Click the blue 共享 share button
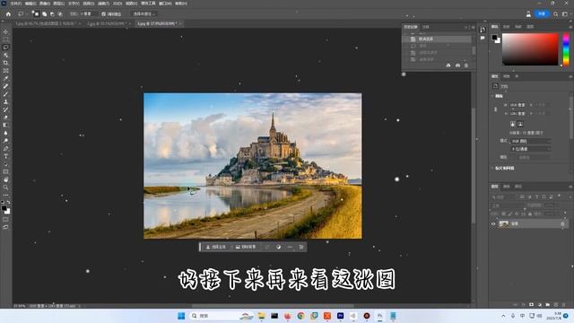This screenshot has width=574, height=323. (x=542, y=14)
